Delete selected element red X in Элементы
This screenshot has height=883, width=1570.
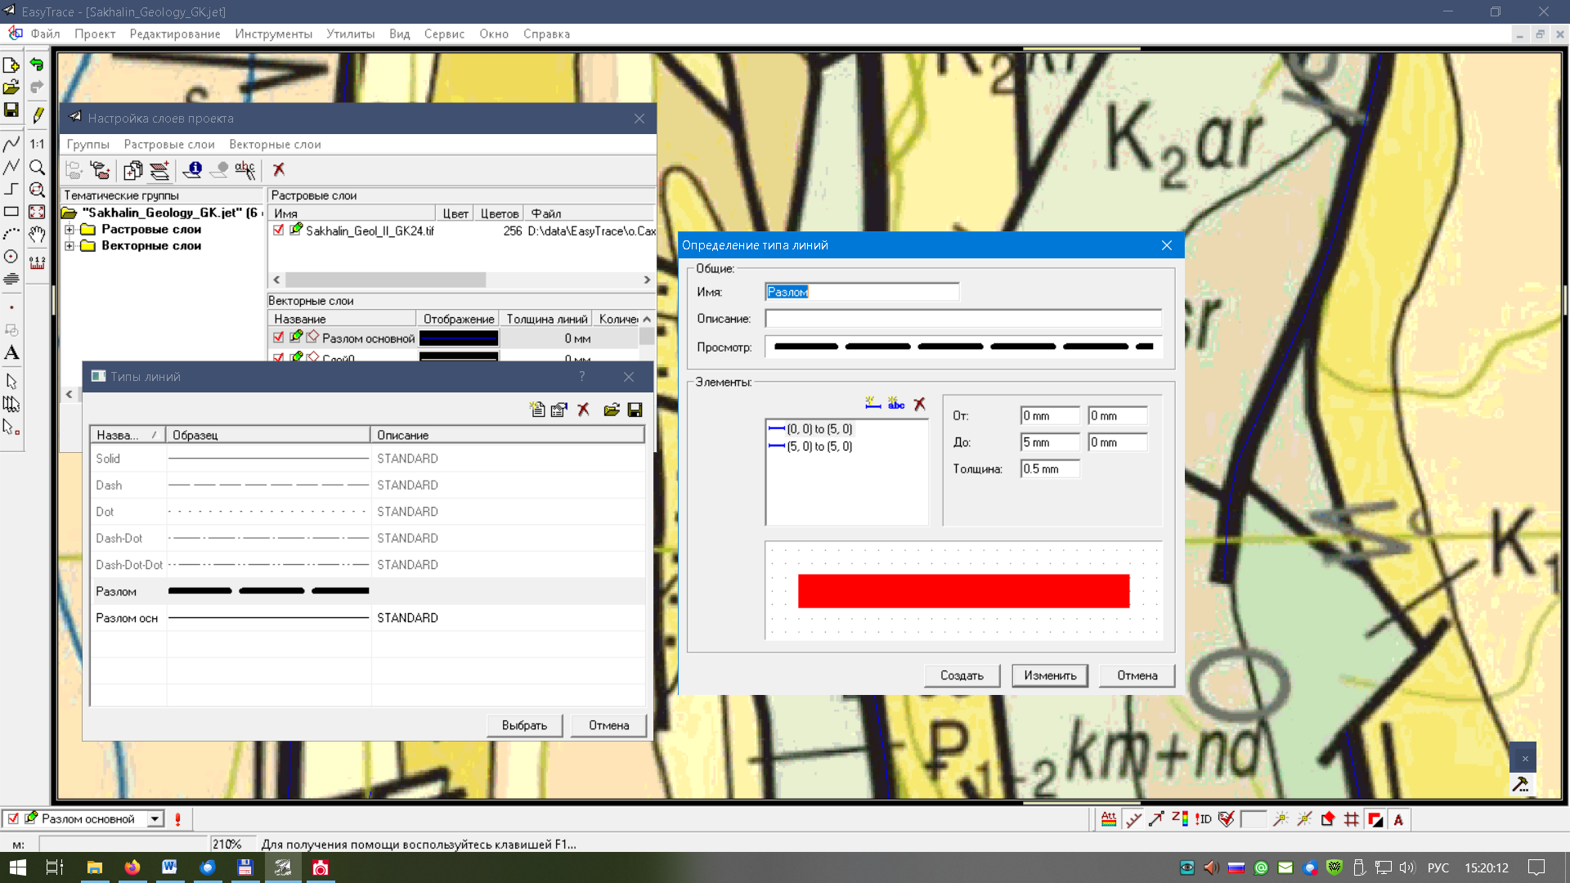click(920, 404)
